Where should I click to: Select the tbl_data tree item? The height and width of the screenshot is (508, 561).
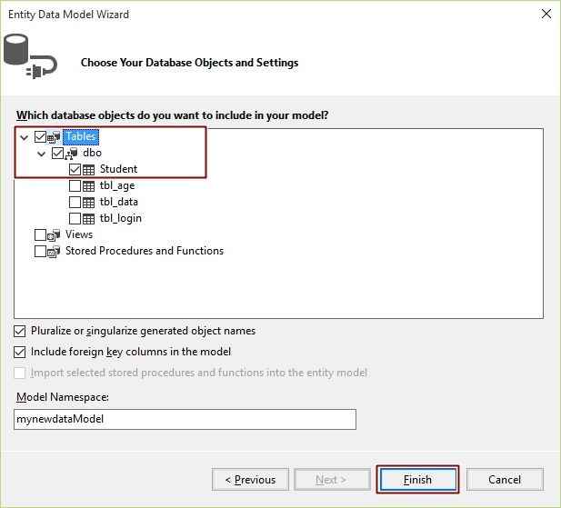(118, 202)
